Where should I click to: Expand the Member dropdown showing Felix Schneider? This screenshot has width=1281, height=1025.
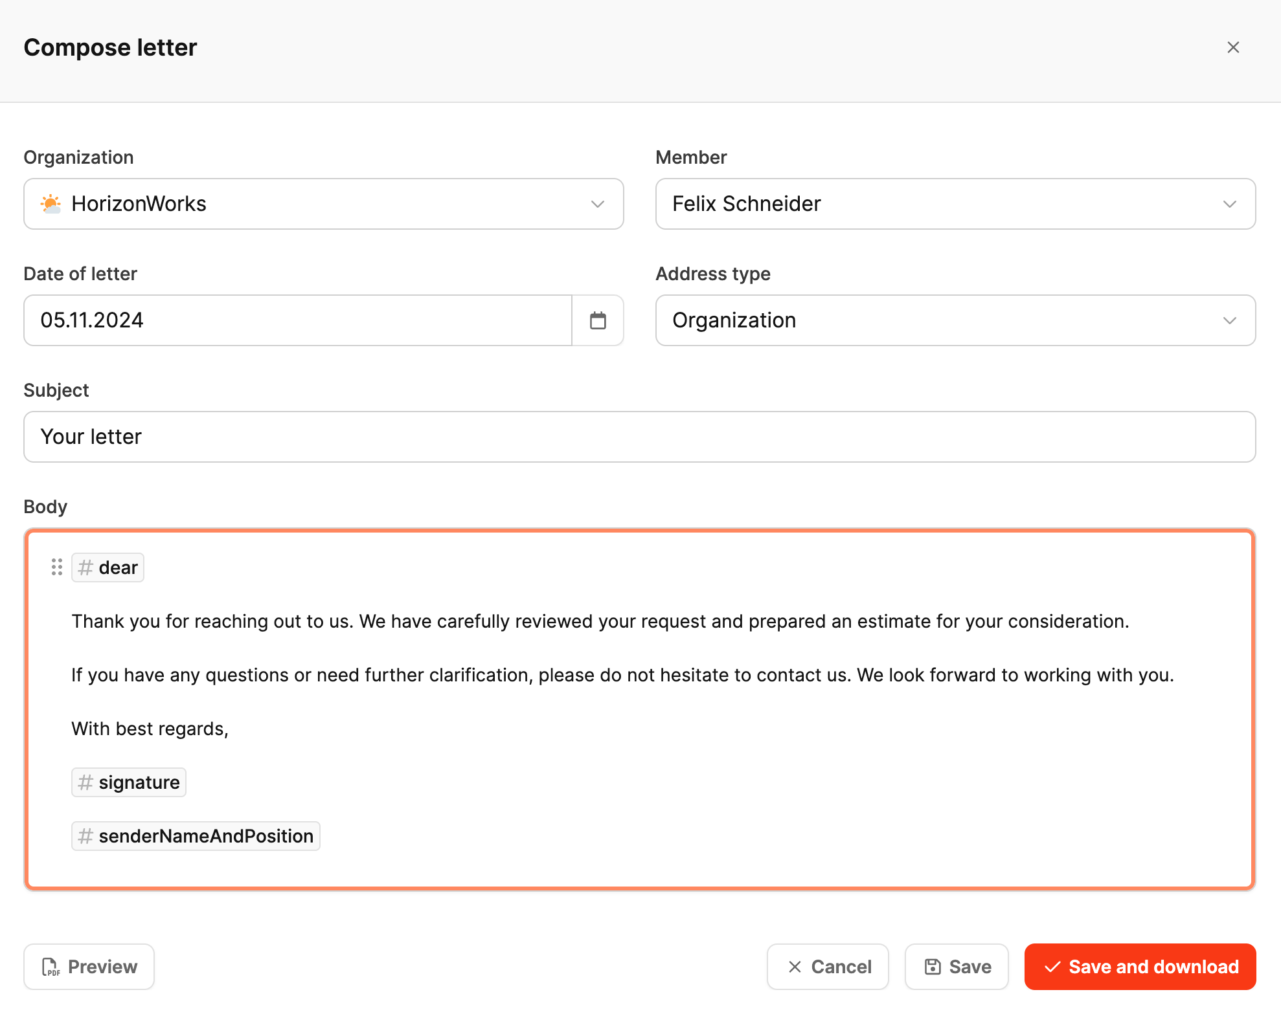tap(955, 204)
